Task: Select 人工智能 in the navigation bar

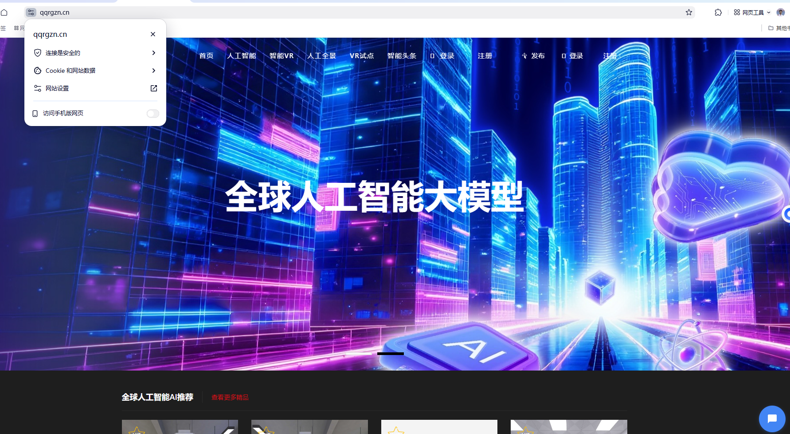Action: (x=242, y=56)
